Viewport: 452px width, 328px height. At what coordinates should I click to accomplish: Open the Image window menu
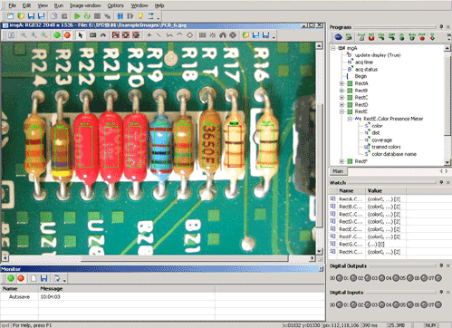[85, 5]
